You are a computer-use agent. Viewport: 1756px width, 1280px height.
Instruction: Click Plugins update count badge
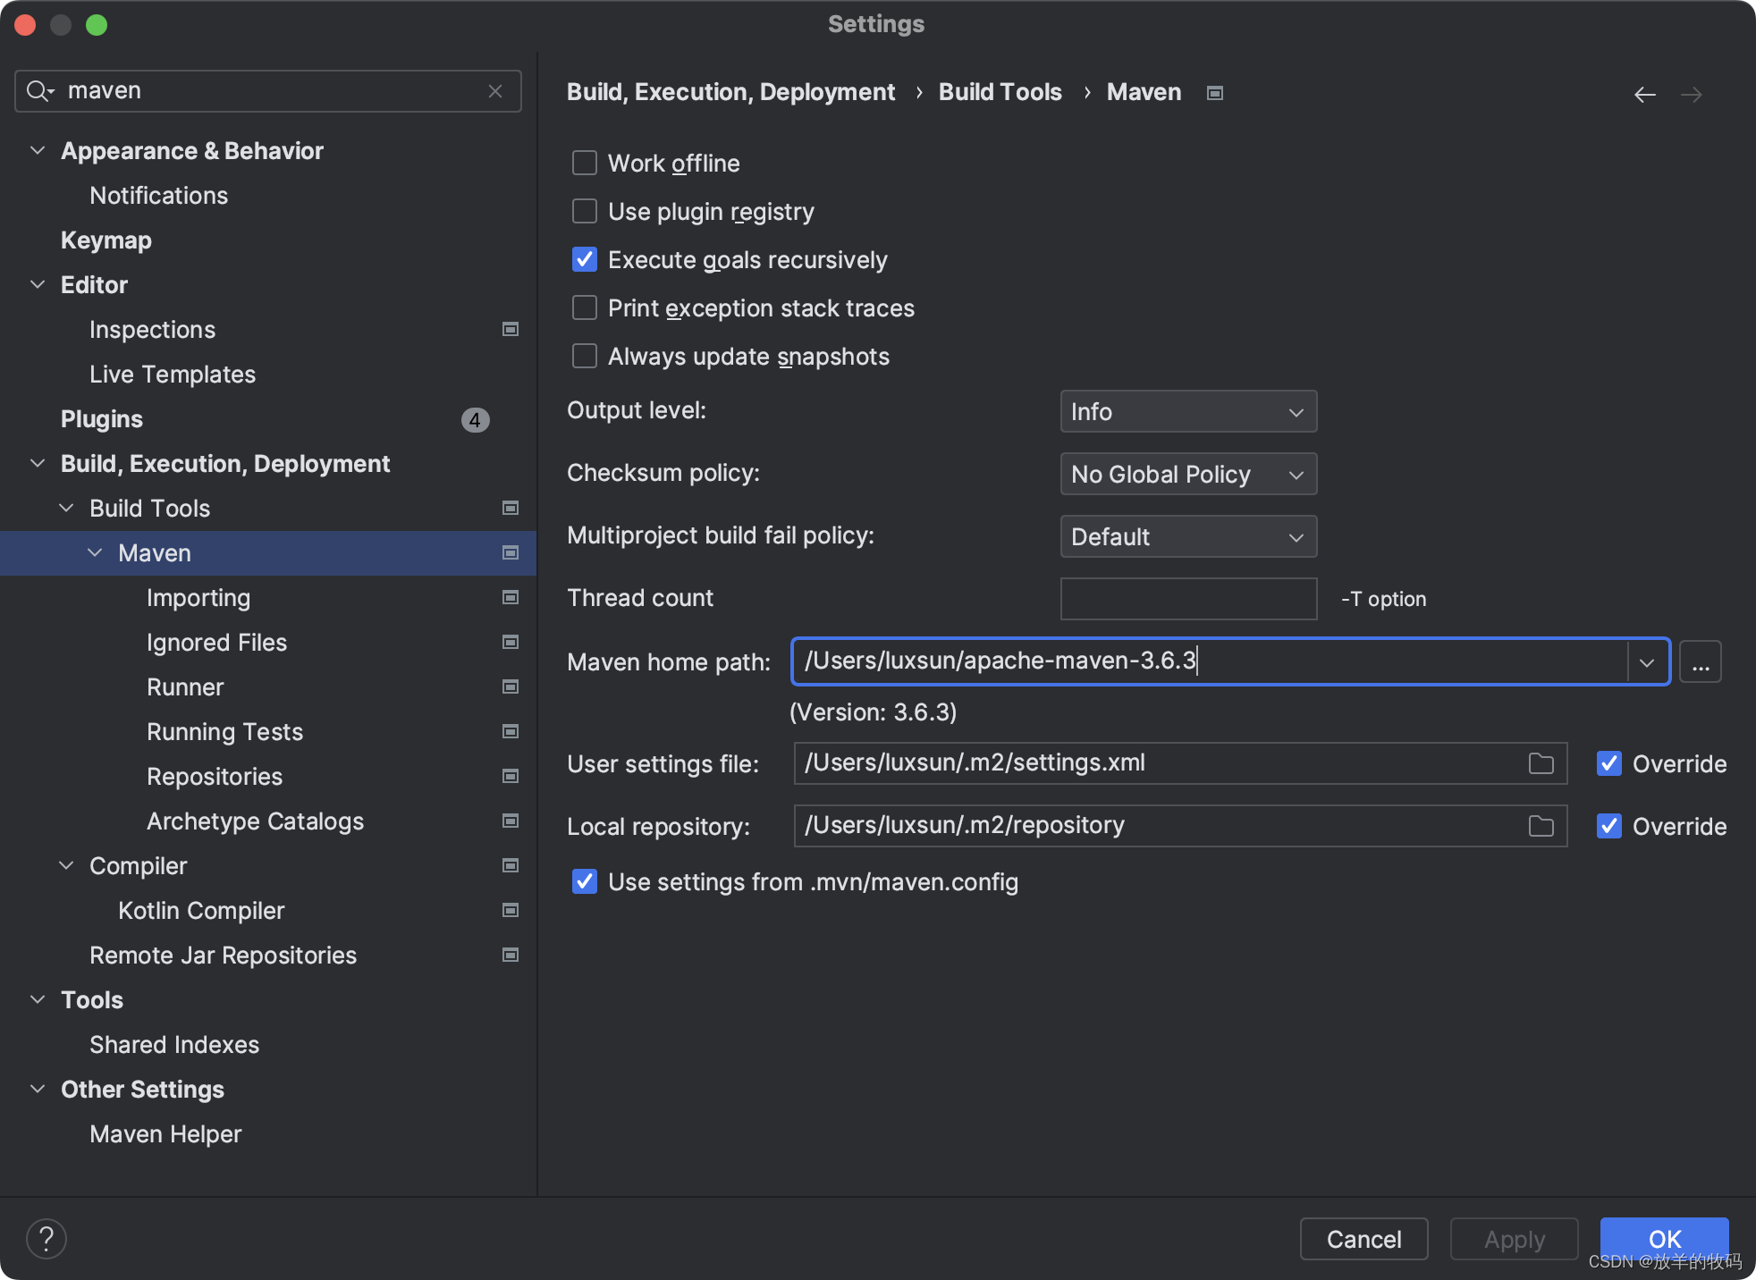[475, 419]
